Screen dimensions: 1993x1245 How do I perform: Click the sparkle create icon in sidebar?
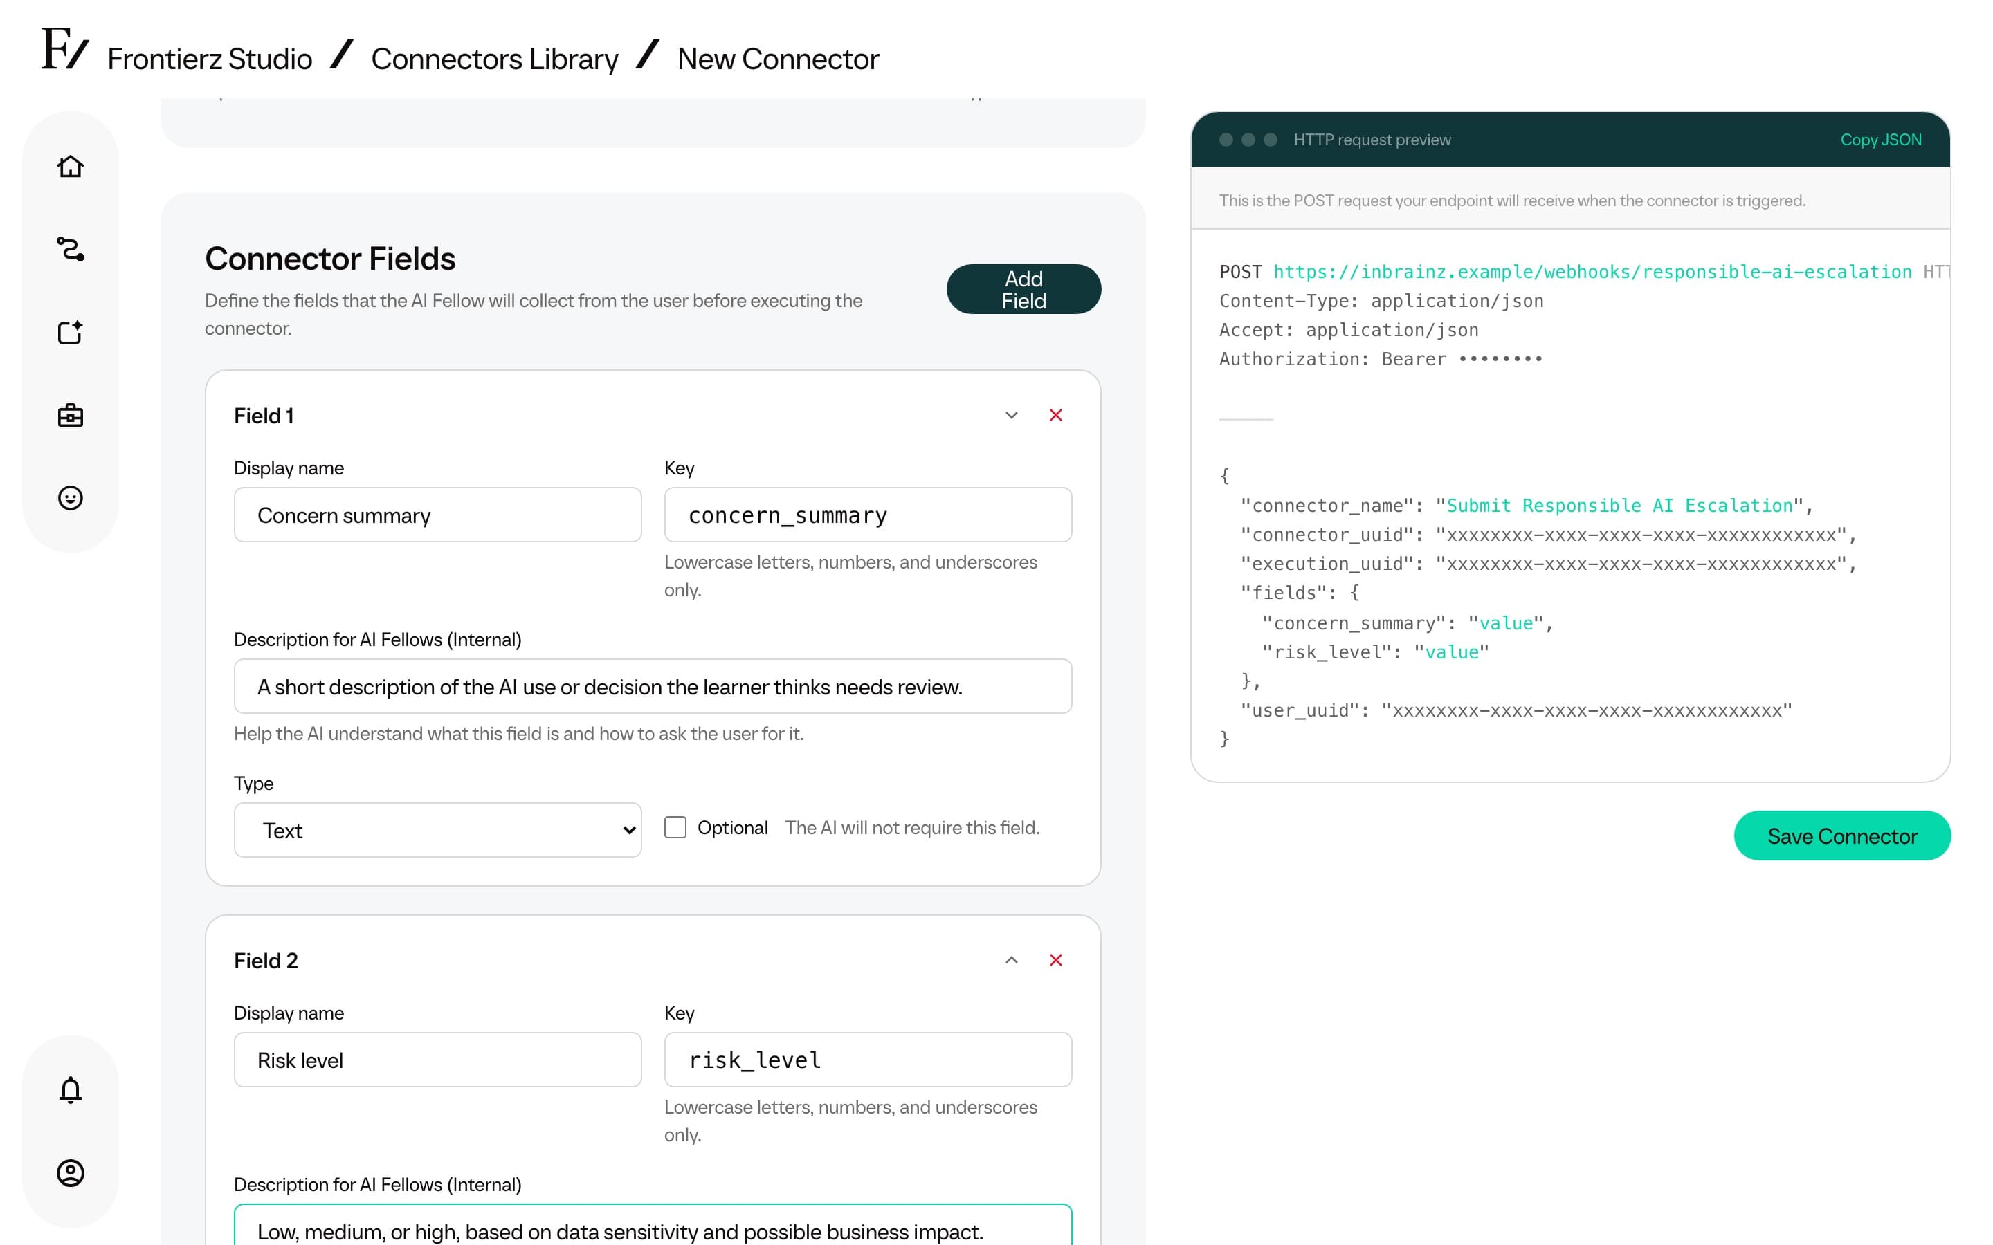point(70,332)
